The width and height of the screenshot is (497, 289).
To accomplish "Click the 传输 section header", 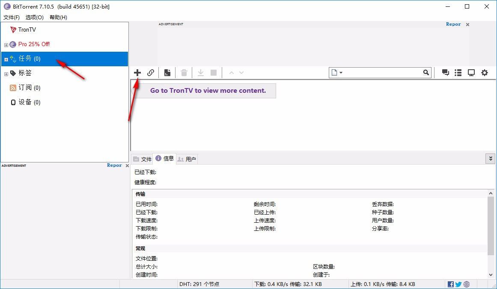I will [140, 194].
